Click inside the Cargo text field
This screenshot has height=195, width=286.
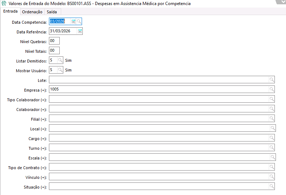158,138
